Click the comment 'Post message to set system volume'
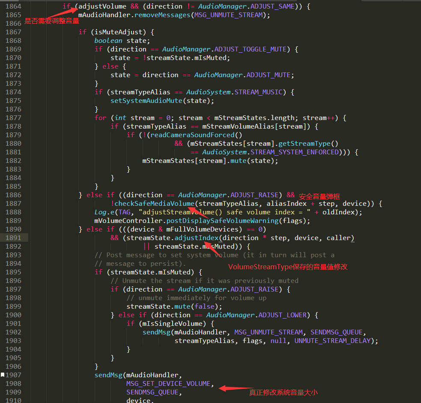This screenshot has width=421, height=403. point(172,255)
